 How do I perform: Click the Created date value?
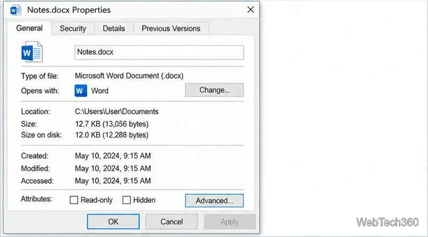113,156
